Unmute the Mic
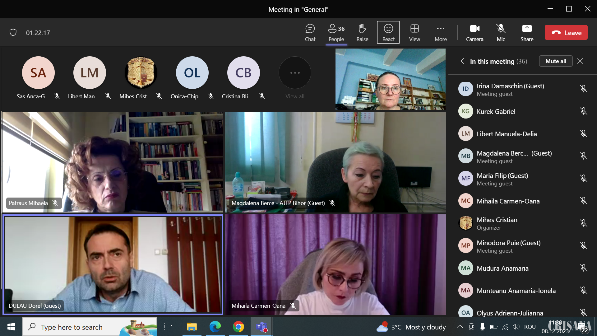 click(501, 32)
